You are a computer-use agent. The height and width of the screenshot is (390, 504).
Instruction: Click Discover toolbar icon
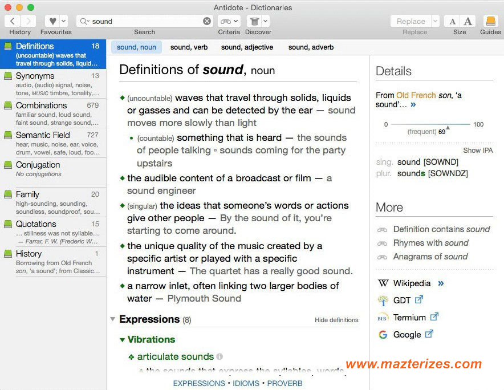coord(254,21)
